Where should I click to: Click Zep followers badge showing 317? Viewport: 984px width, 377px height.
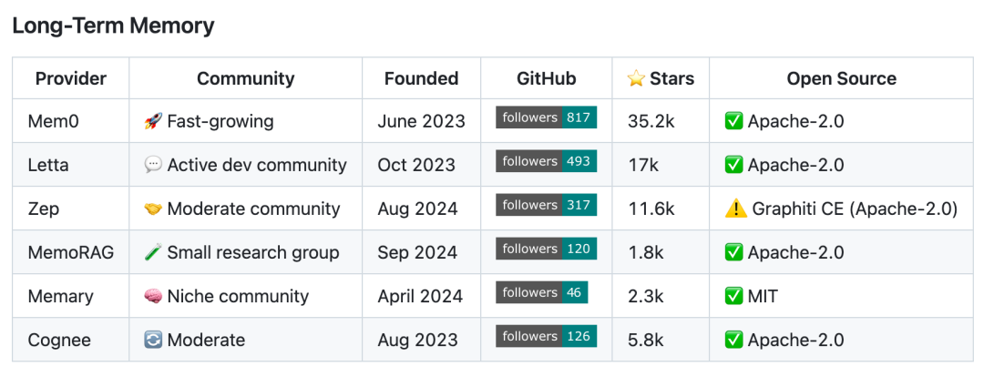546,205
